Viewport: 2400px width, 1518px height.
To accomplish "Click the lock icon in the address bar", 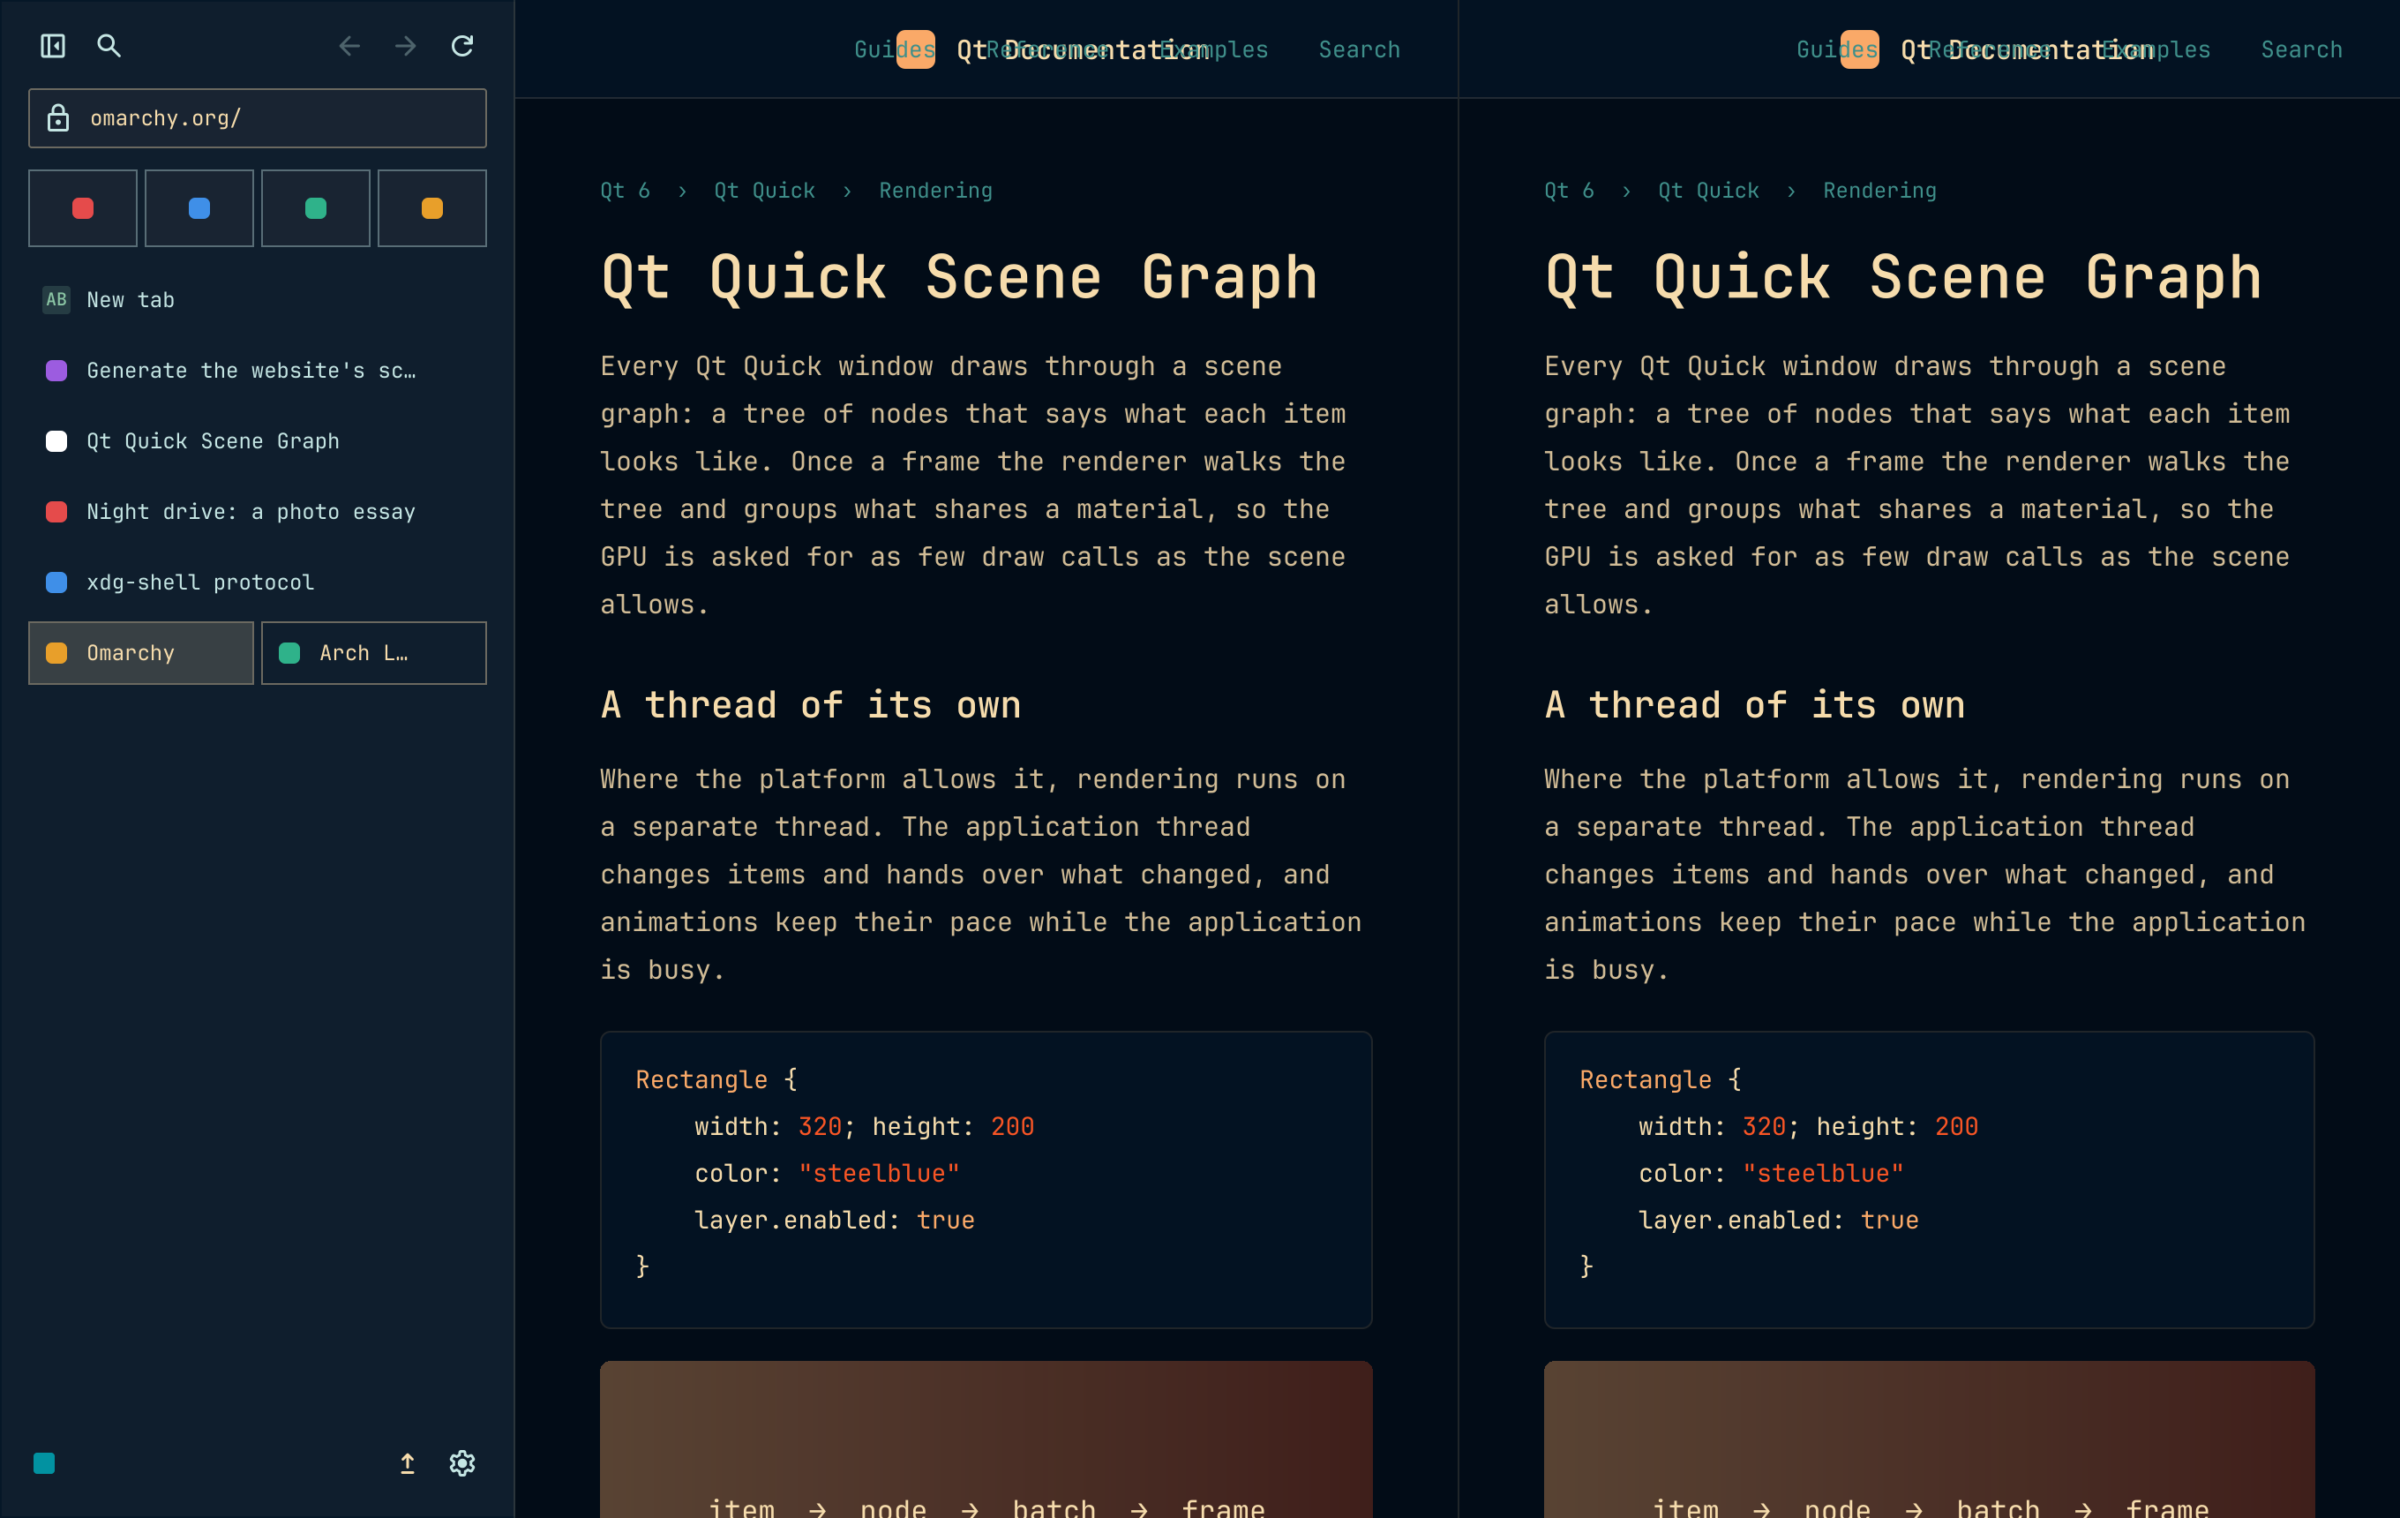I will click(59, 117).
